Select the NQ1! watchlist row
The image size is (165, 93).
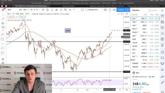tap(145, 22)
